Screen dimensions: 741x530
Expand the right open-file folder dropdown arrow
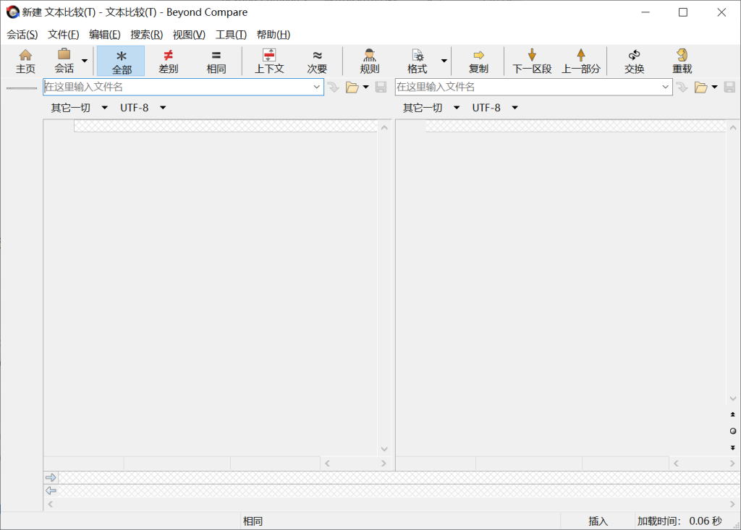pos(714,87)
